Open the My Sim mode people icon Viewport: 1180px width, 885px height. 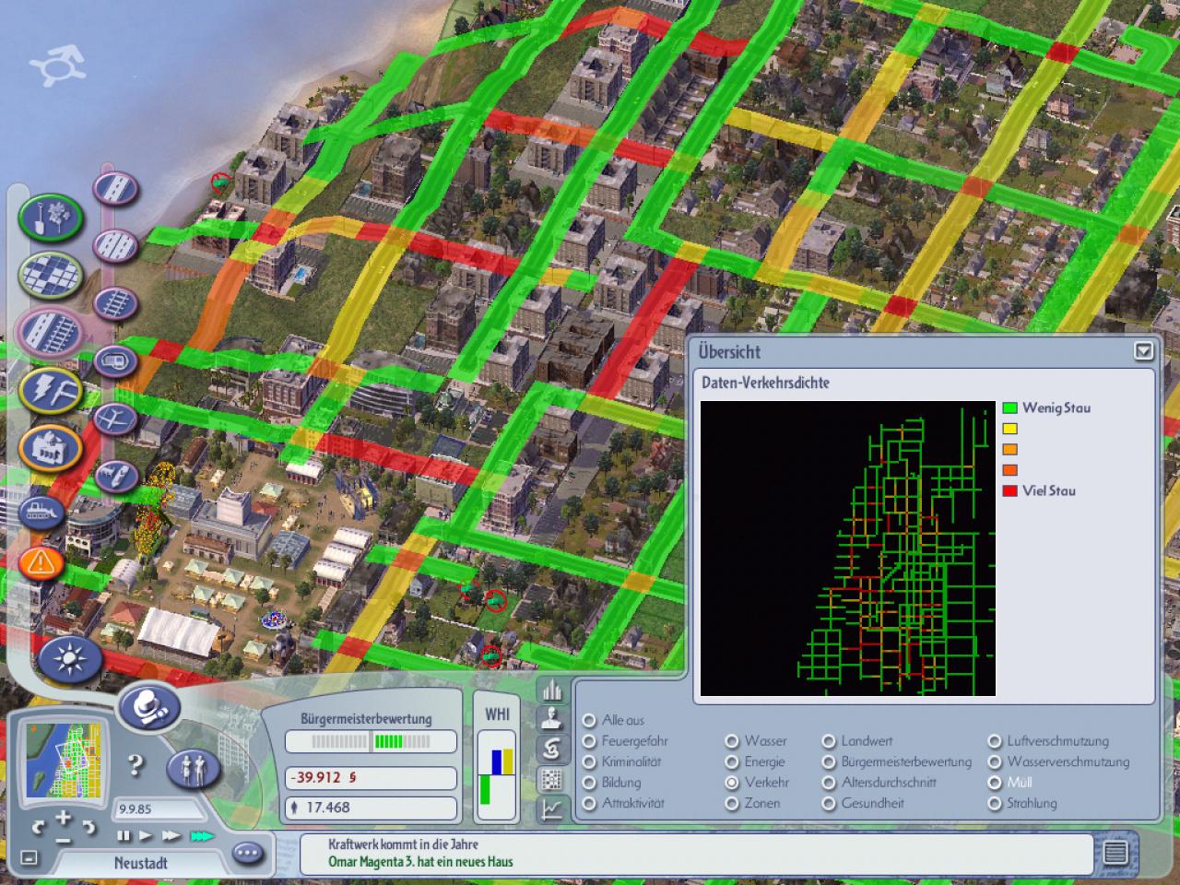pyautogui.click(x=193, y=767)
